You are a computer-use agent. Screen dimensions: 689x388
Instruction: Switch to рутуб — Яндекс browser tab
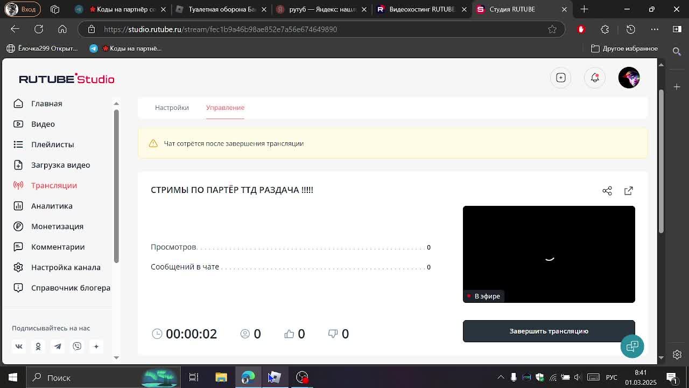tap(322, 9)
